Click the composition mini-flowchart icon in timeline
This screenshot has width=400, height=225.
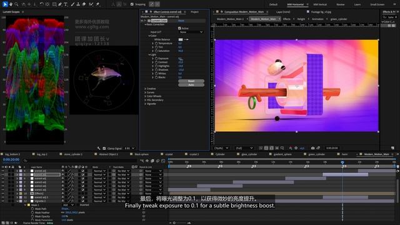142,161
